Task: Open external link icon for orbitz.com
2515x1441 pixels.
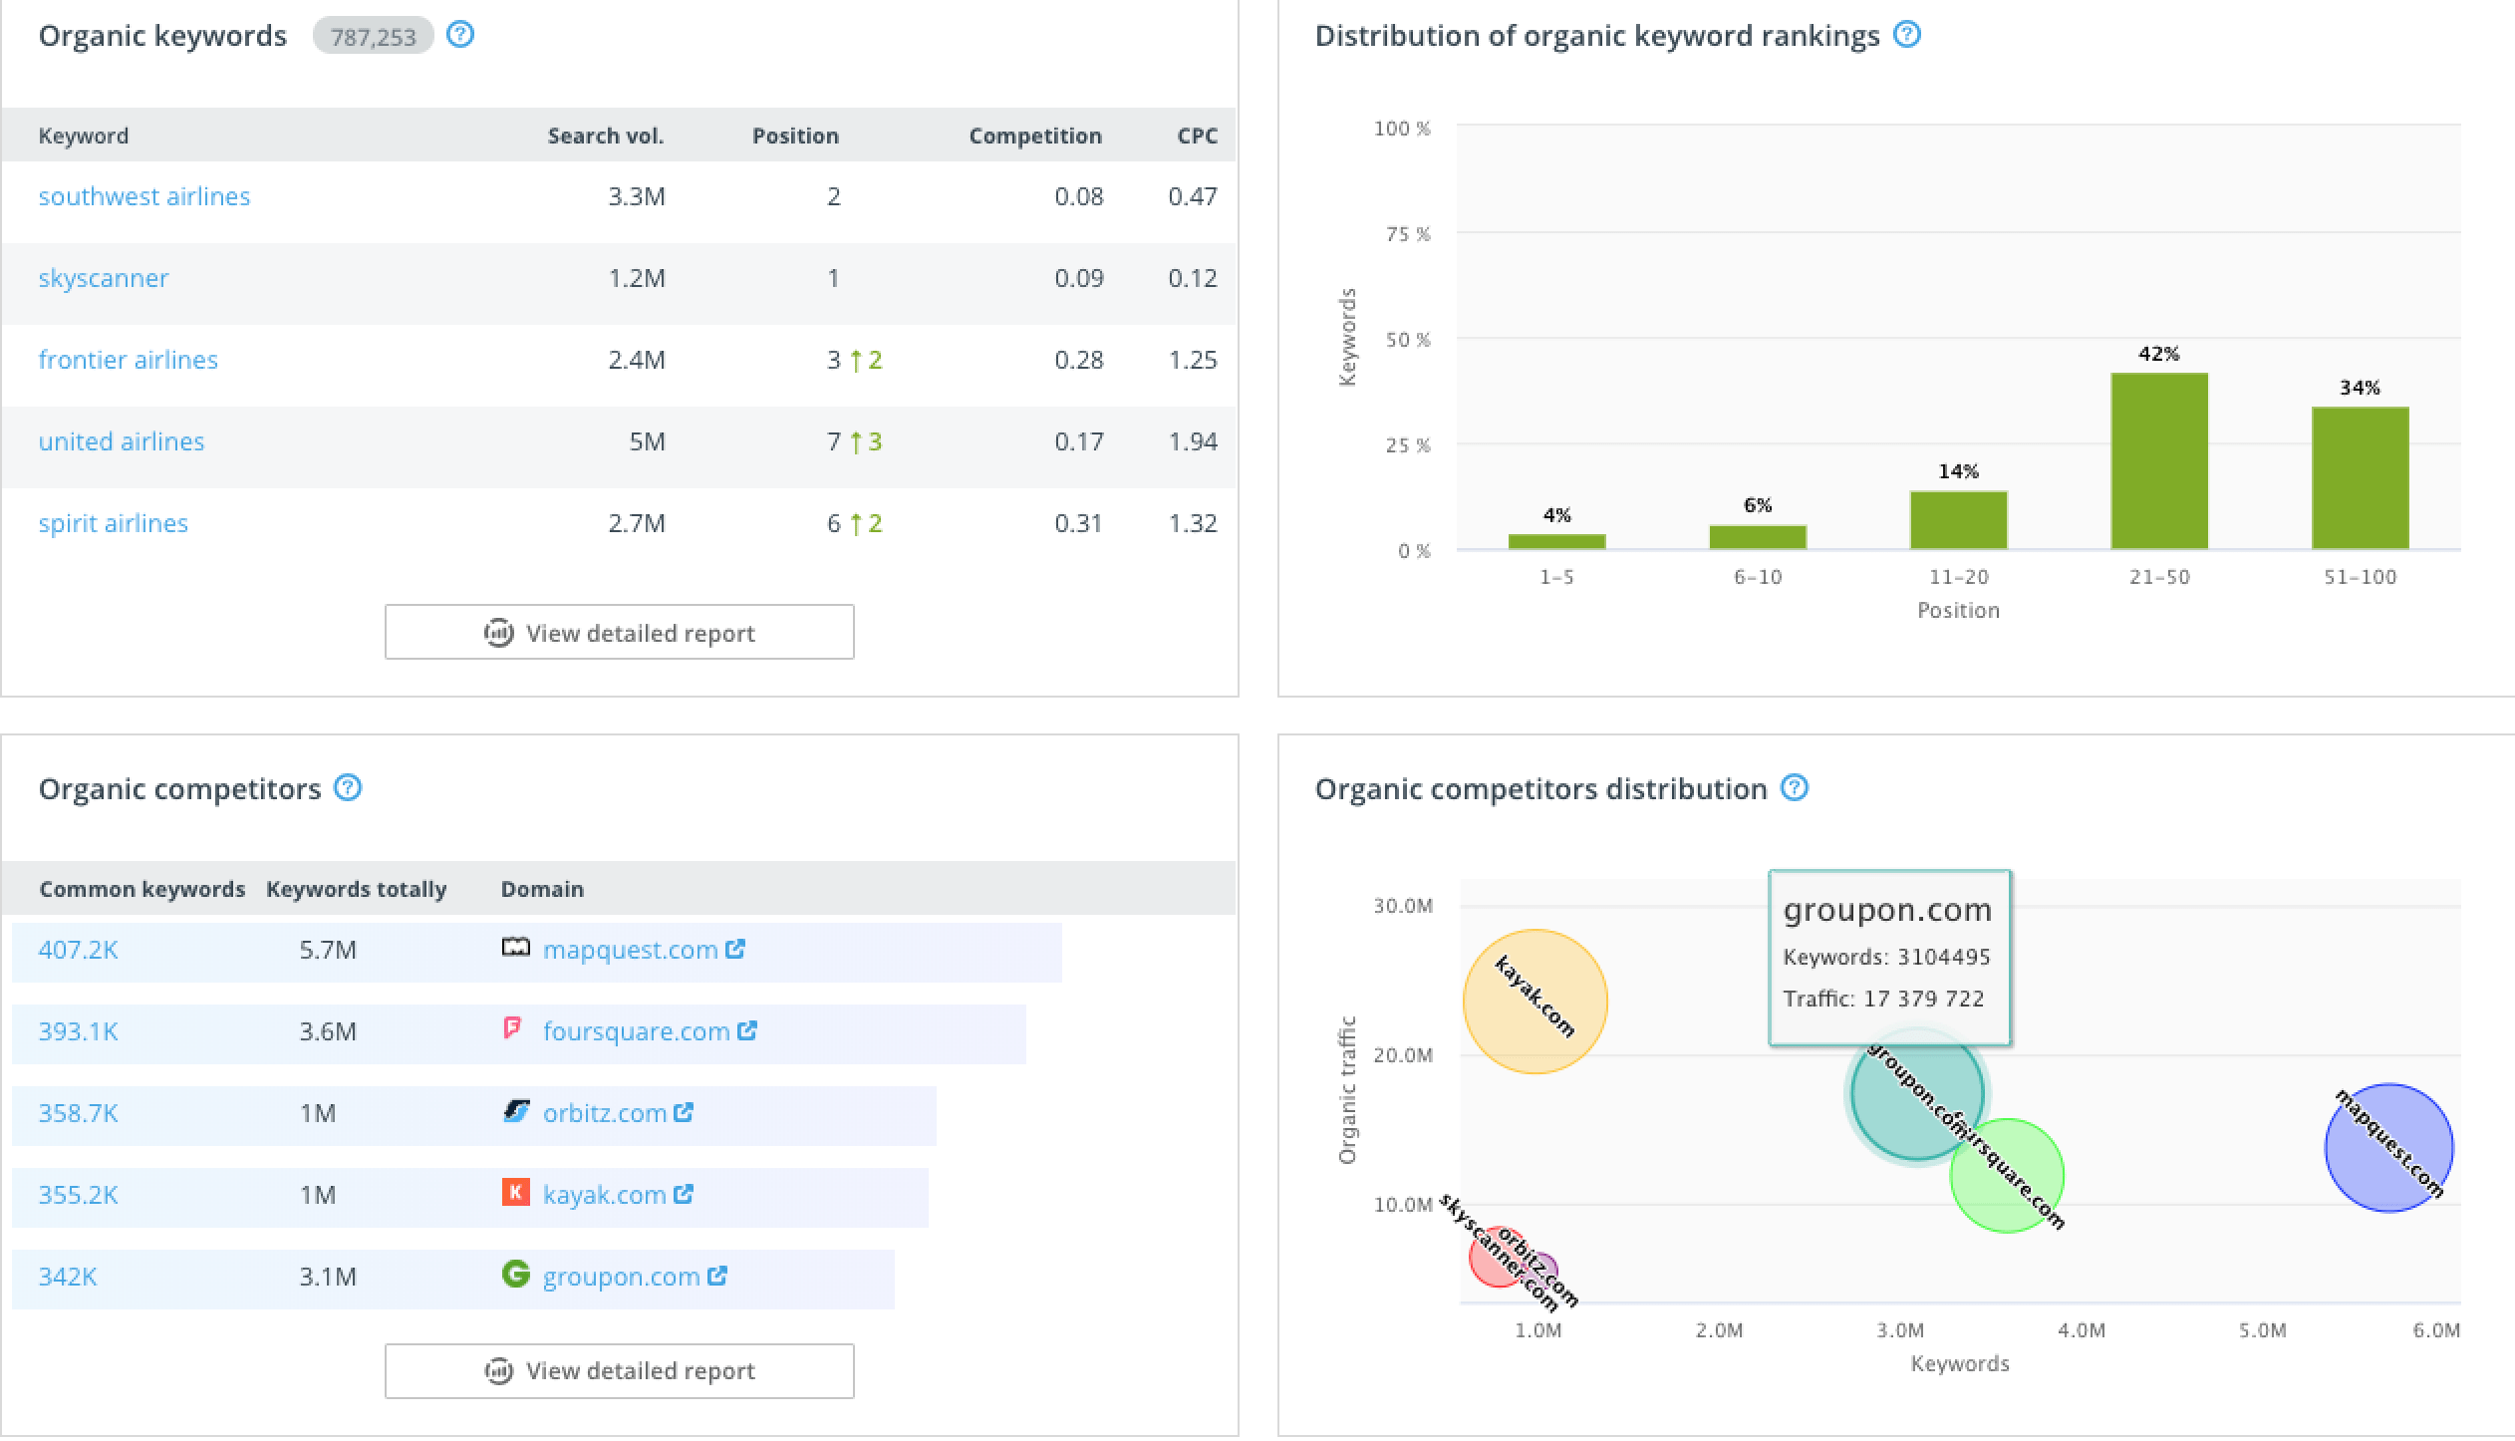Action: pos(684,1112)
